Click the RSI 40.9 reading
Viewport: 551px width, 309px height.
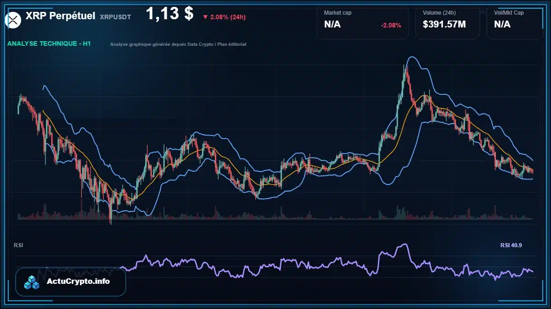(511, 245)
